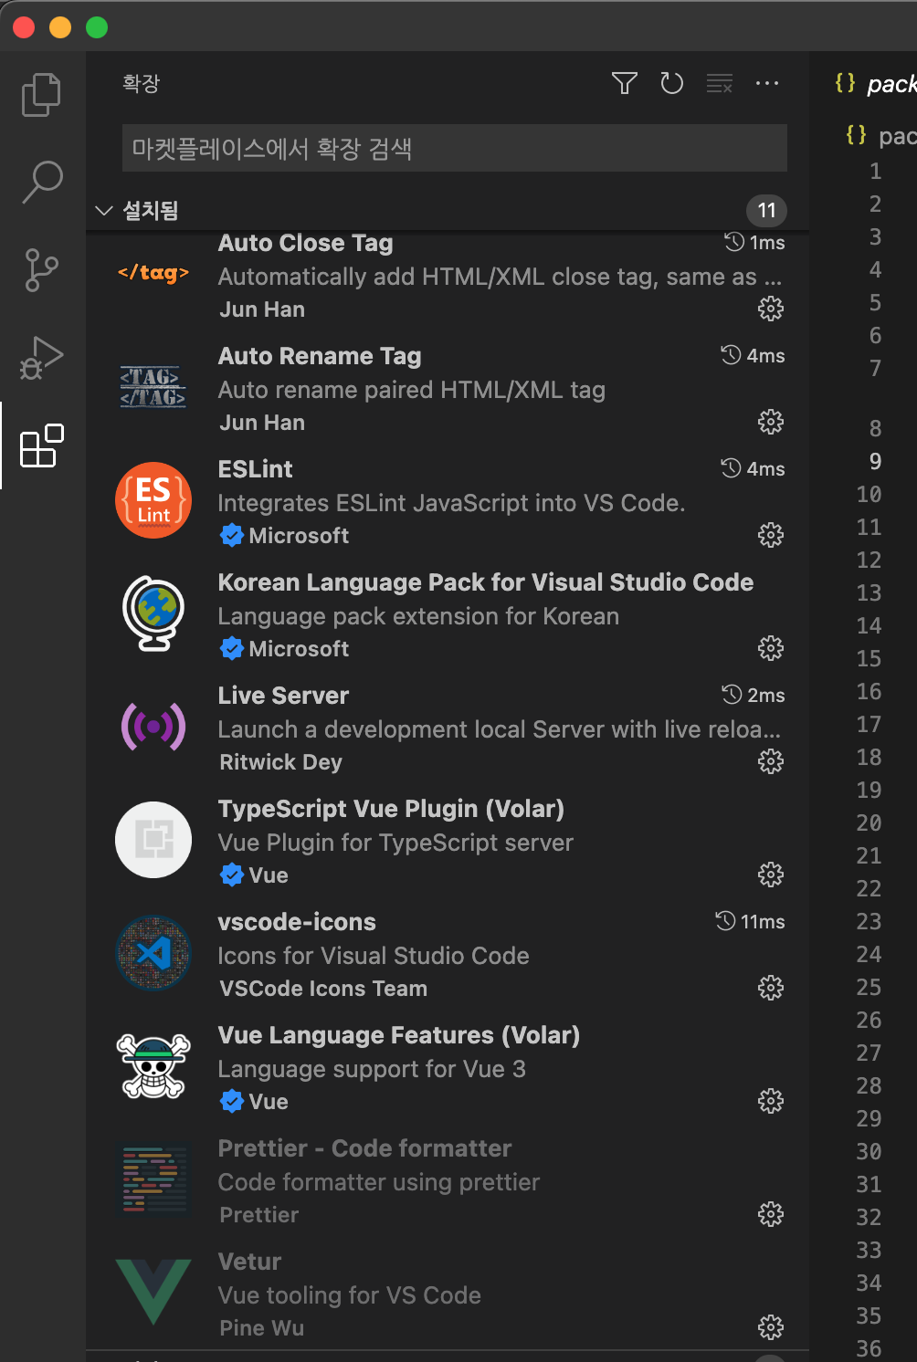Click the Auto Close Tag </tag> logo
This screenshot has width=917, height=1362.
coord(153,272)
